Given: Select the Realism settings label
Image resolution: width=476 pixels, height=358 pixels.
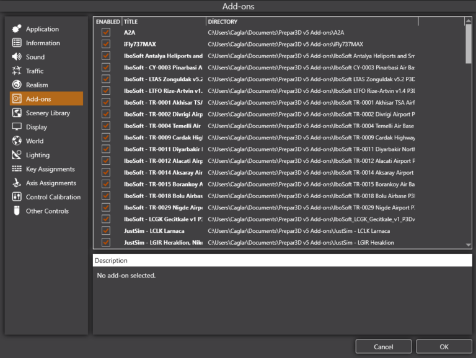Looking at the screenshot, I should click(x=37, y=85).
